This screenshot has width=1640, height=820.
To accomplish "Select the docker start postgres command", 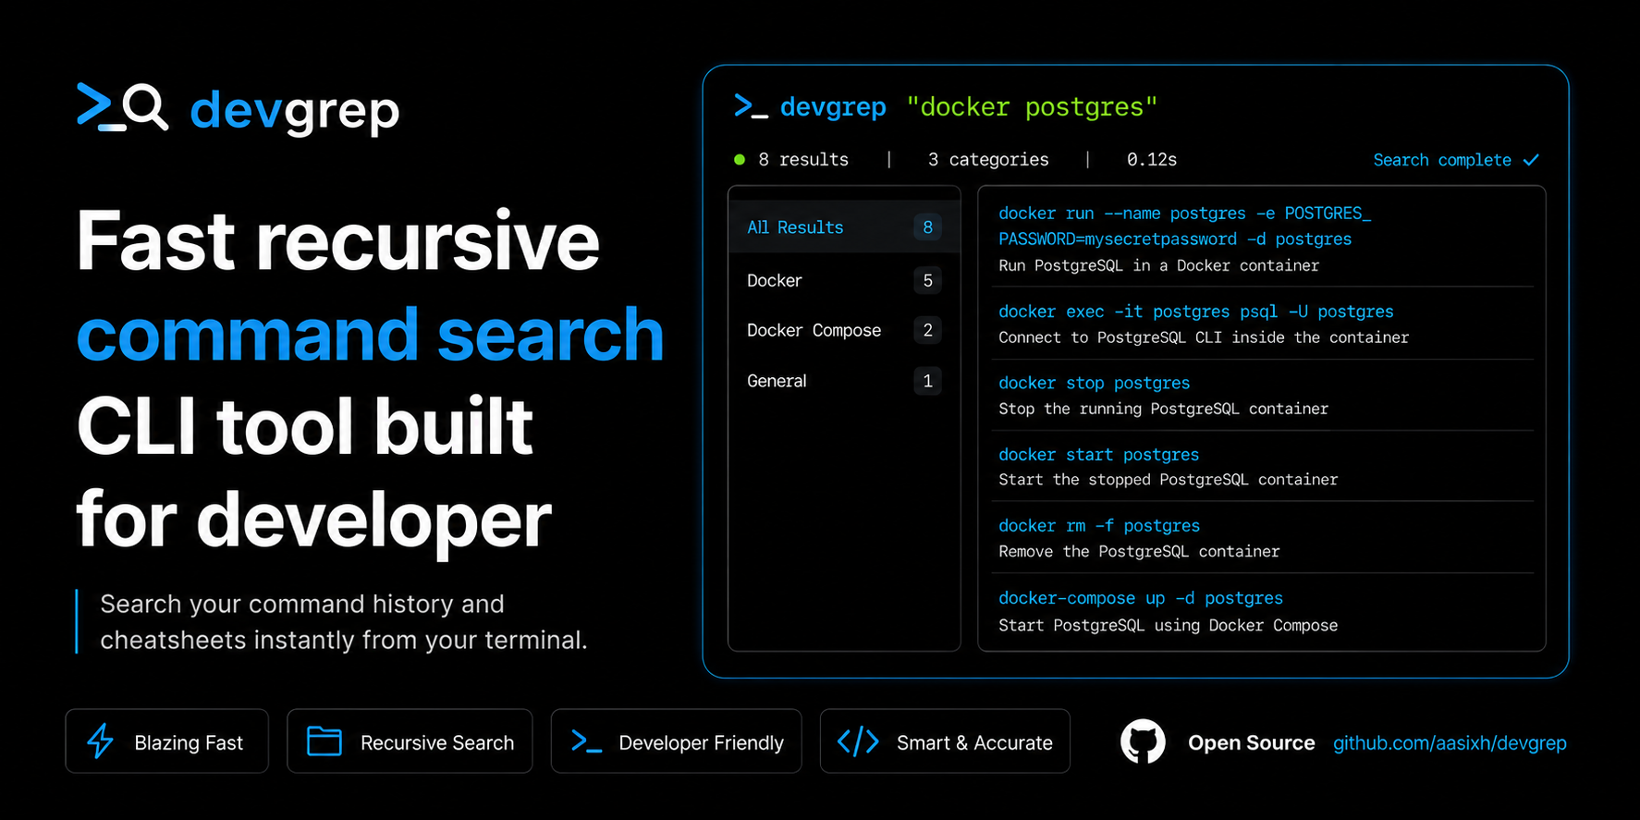I will click(x=1098, y=455).
